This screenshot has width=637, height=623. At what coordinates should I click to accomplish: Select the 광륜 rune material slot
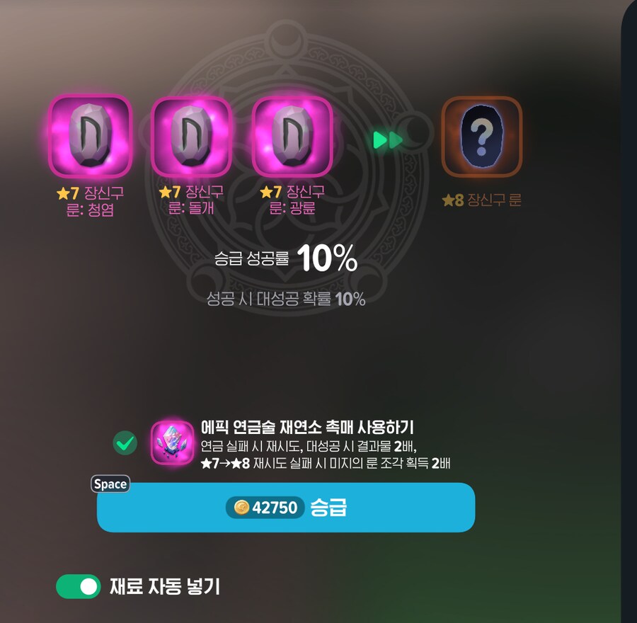click(292, 137)
